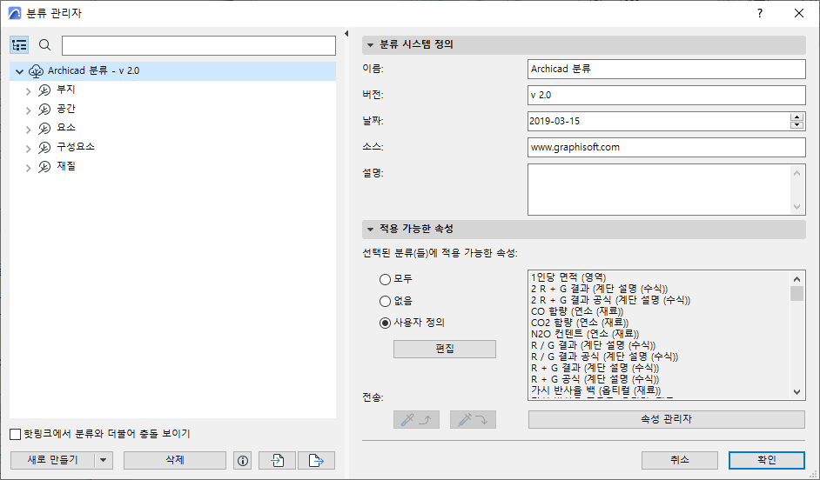Click the search input field

198,45
